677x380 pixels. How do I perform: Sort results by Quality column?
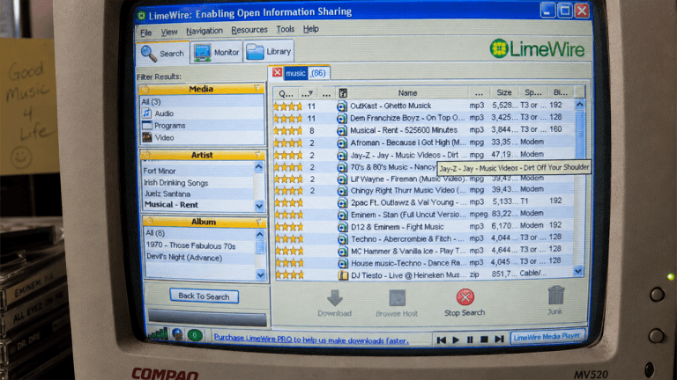(x=286, y=93)
